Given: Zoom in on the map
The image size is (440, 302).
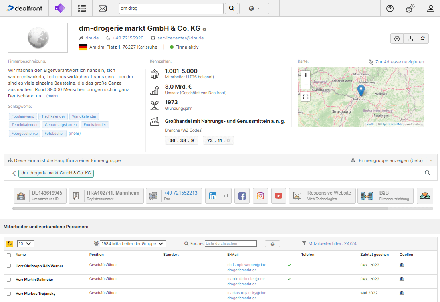Looking at the screenshot, I should coord(306,75).
